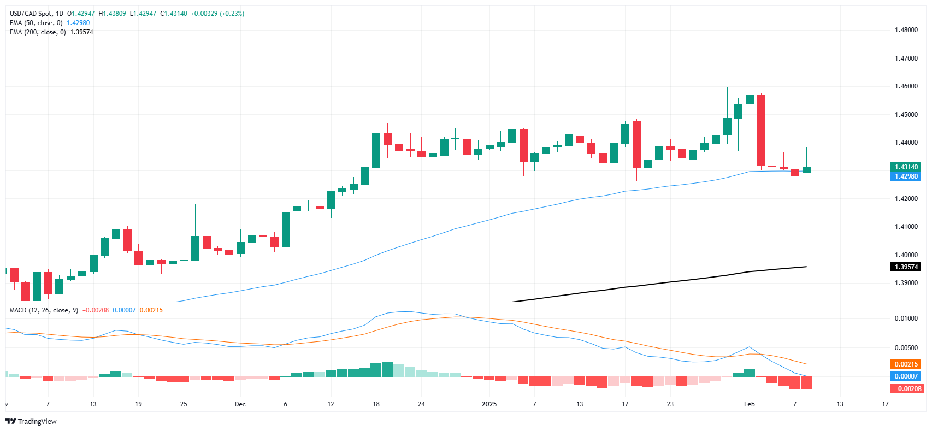Select the EMA (200, close, 0) indicator label
This screenshot has height=431, width=932.
[38, 32]
